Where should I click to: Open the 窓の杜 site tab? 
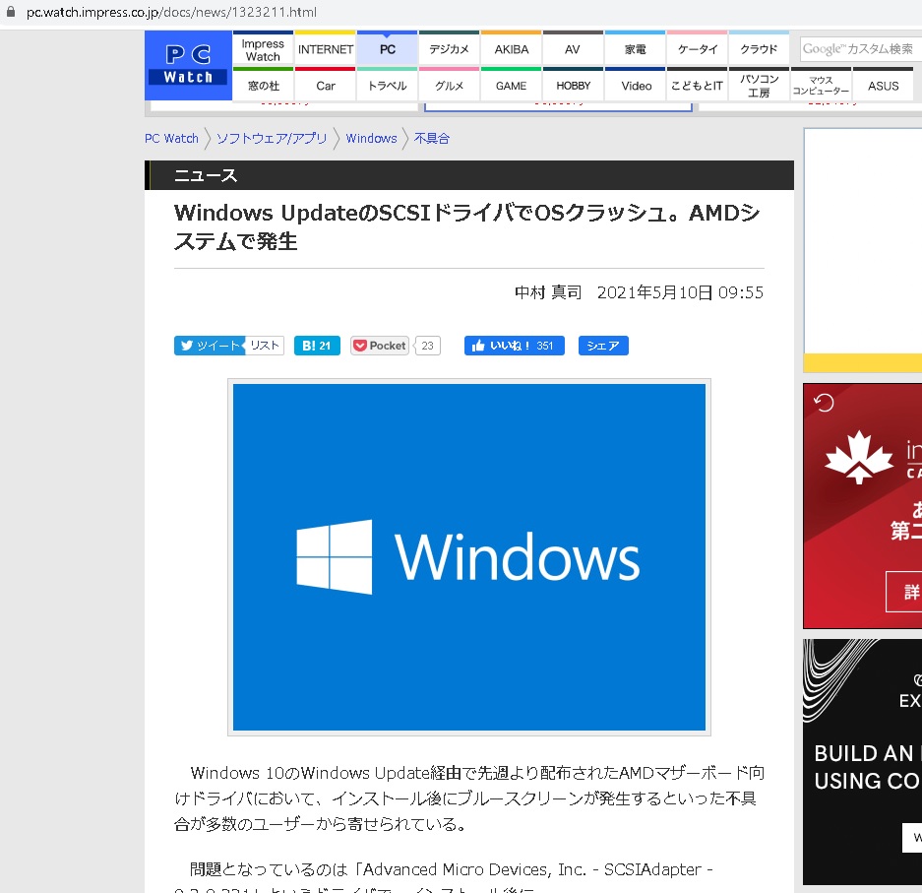pos(263,86)
